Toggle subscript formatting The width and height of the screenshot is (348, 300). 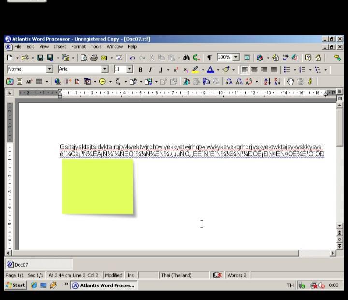point(186,70)
